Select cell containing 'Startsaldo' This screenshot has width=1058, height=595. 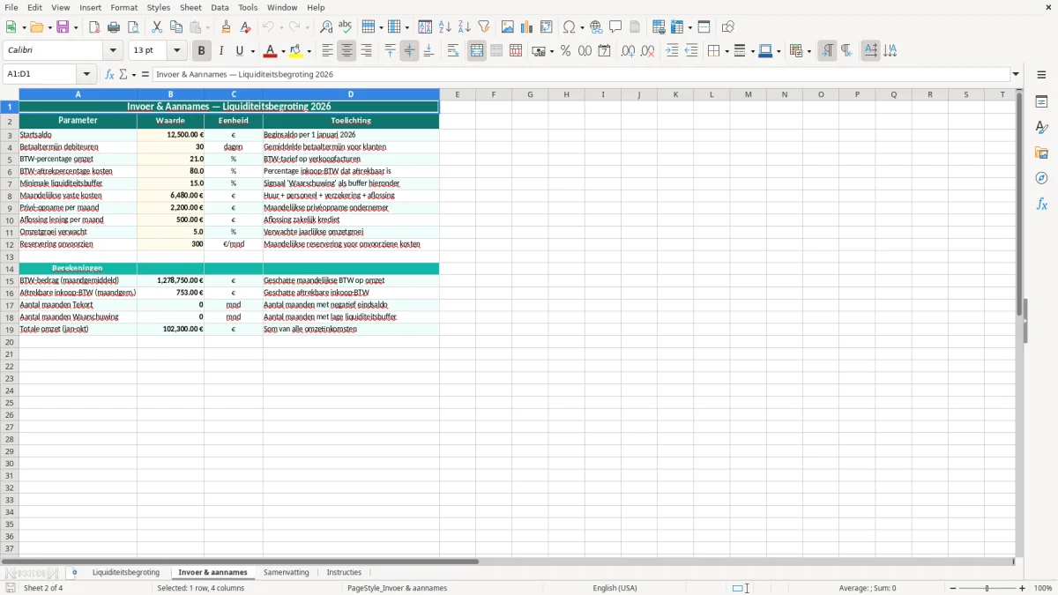[78, 135]
